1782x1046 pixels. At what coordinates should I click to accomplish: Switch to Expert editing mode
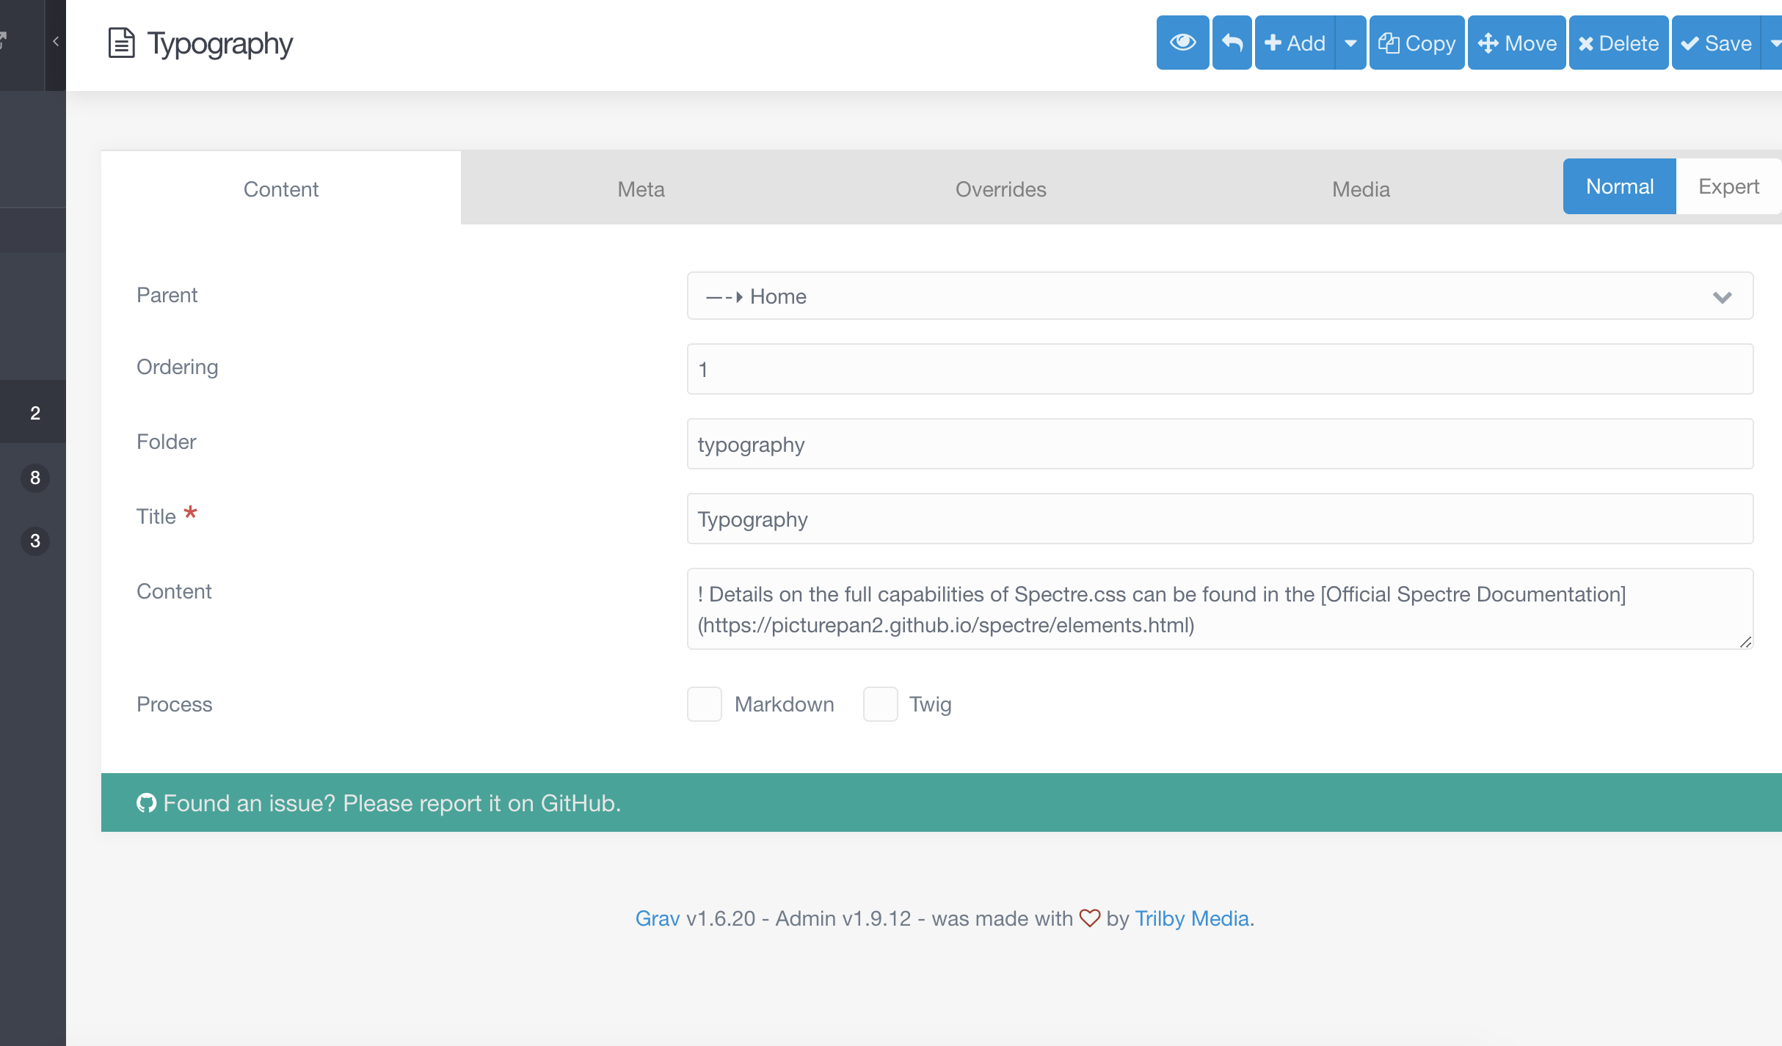coord(1728,186)
